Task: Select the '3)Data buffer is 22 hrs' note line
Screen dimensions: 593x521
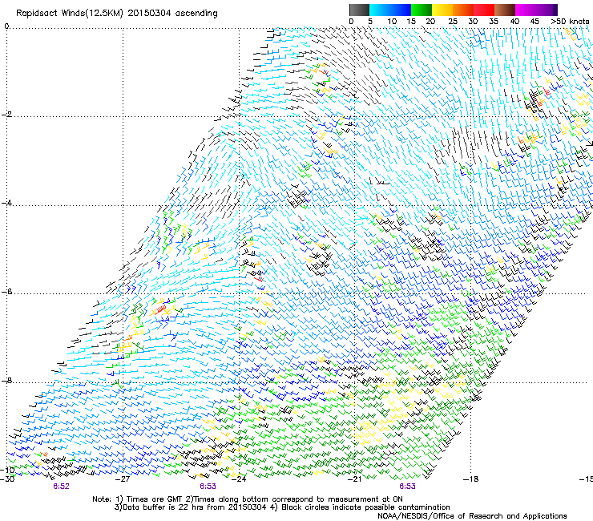Action: pos(282,507)
